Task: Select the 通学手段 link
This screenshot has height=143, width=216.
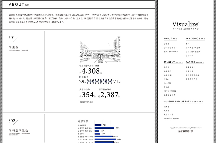Action: point(167,71)
